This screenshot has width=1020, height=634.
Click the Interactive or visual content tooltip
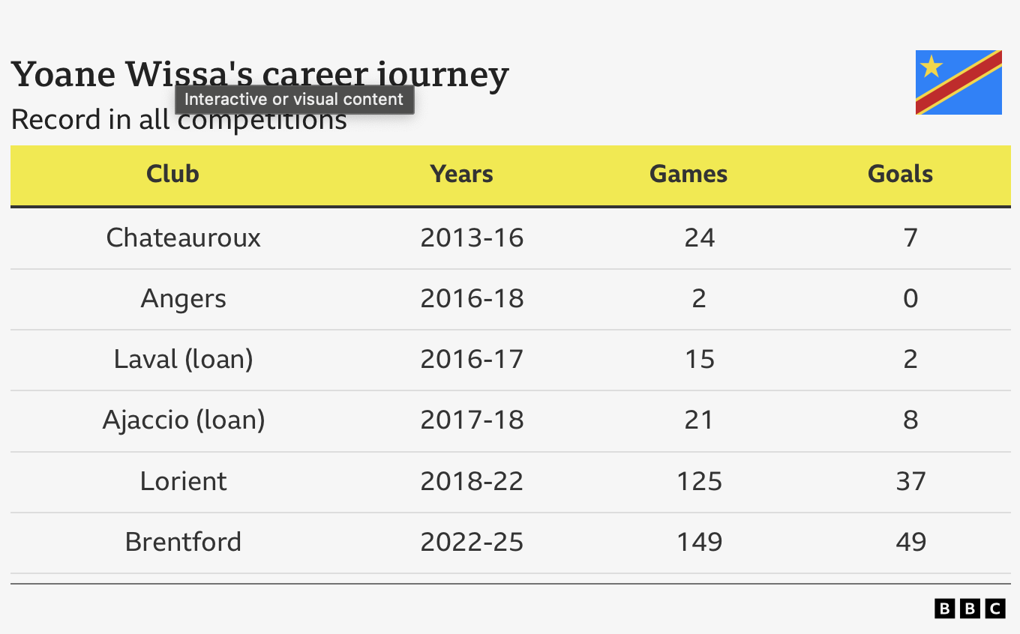294,100
